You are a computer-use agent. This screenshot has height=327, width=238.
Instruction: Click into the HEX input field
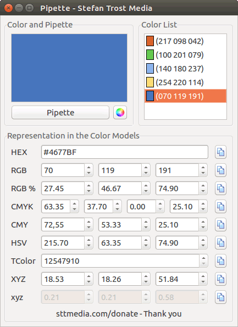pos(125,152)
